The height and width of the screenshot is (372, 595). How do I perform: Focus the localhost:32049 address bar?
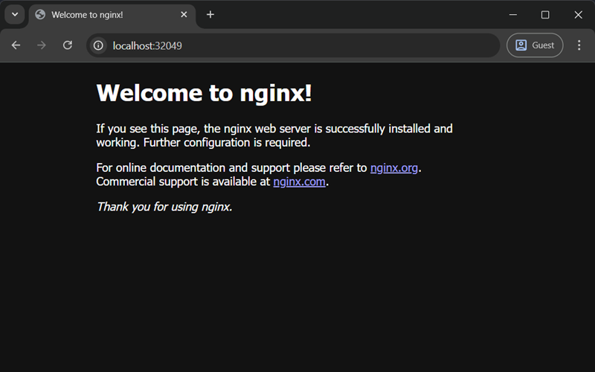293,45
